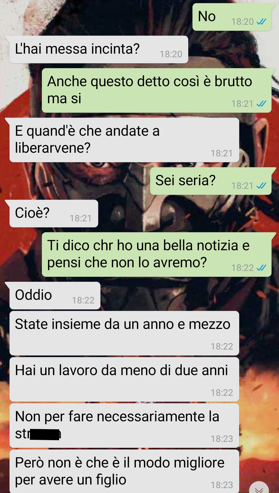Tap 'State insieme da un anno e mezzo' message
This screenshot has width=279, height=493.
click(124, 333)
